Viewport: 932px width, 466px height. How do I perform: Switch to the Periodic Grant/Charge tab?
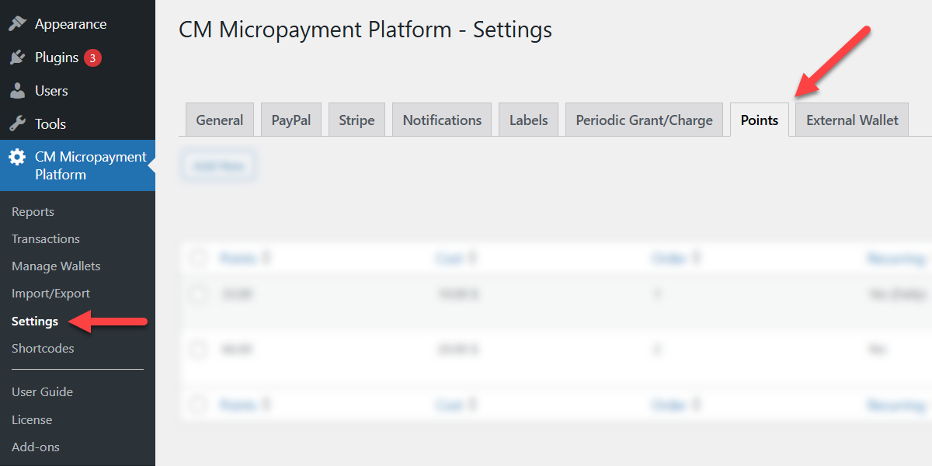click(645, 120)
